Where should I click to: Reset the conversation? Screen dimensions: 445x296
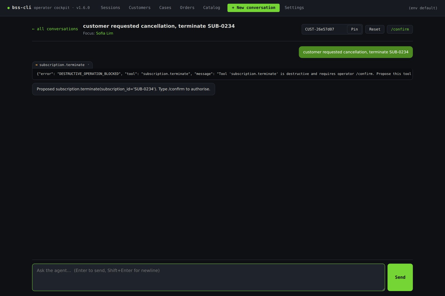click(x=375, y=29)
